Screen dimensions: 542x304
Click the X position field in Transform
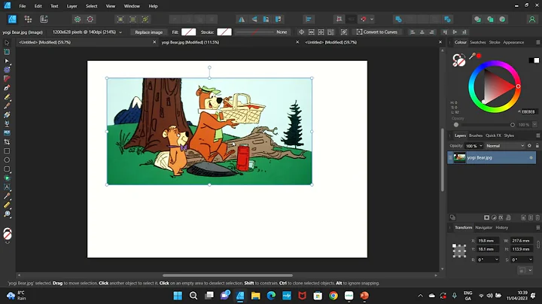pos(487,241)
